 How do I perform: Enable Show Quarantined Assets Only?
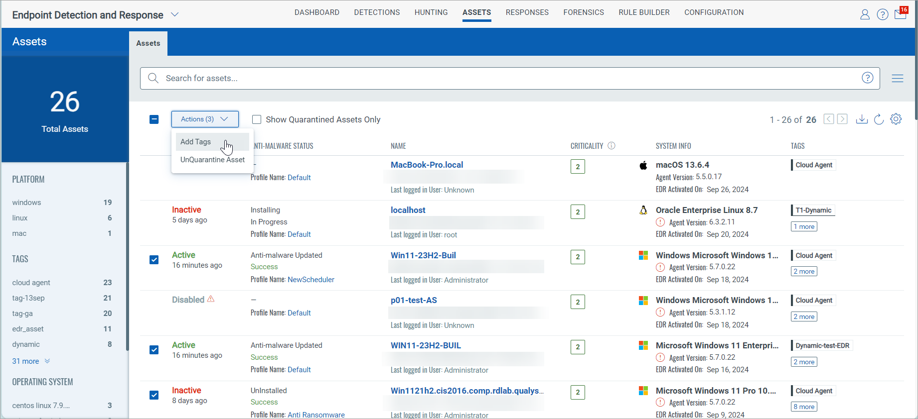point(257,119)
